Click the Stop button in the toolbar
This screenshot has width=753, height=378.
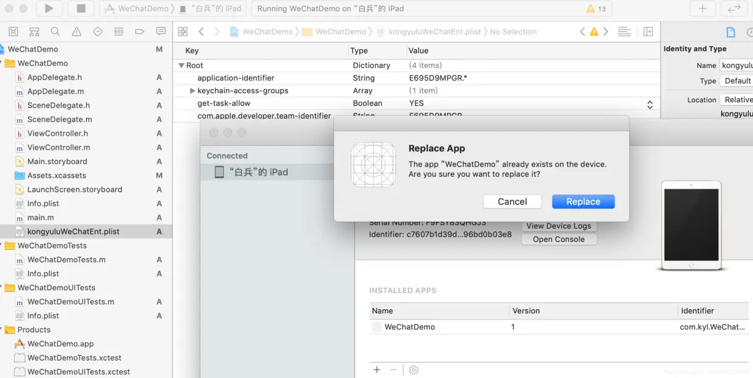pos(81,8)
